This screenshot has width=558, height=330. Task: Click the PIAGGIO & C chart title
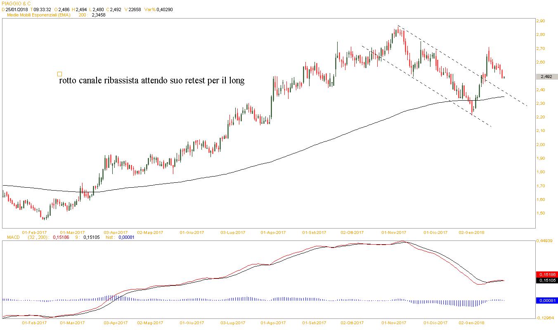[x=17, y=3]
